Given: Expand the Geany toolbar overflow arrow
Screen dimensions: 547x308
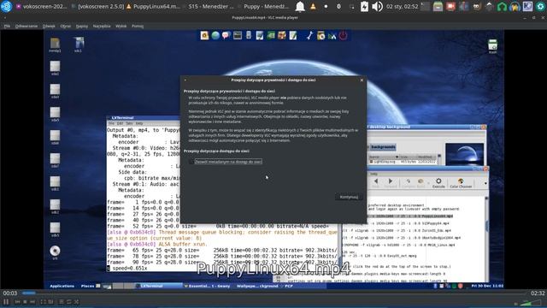Looking at the screenshot, I should [485, 183].
